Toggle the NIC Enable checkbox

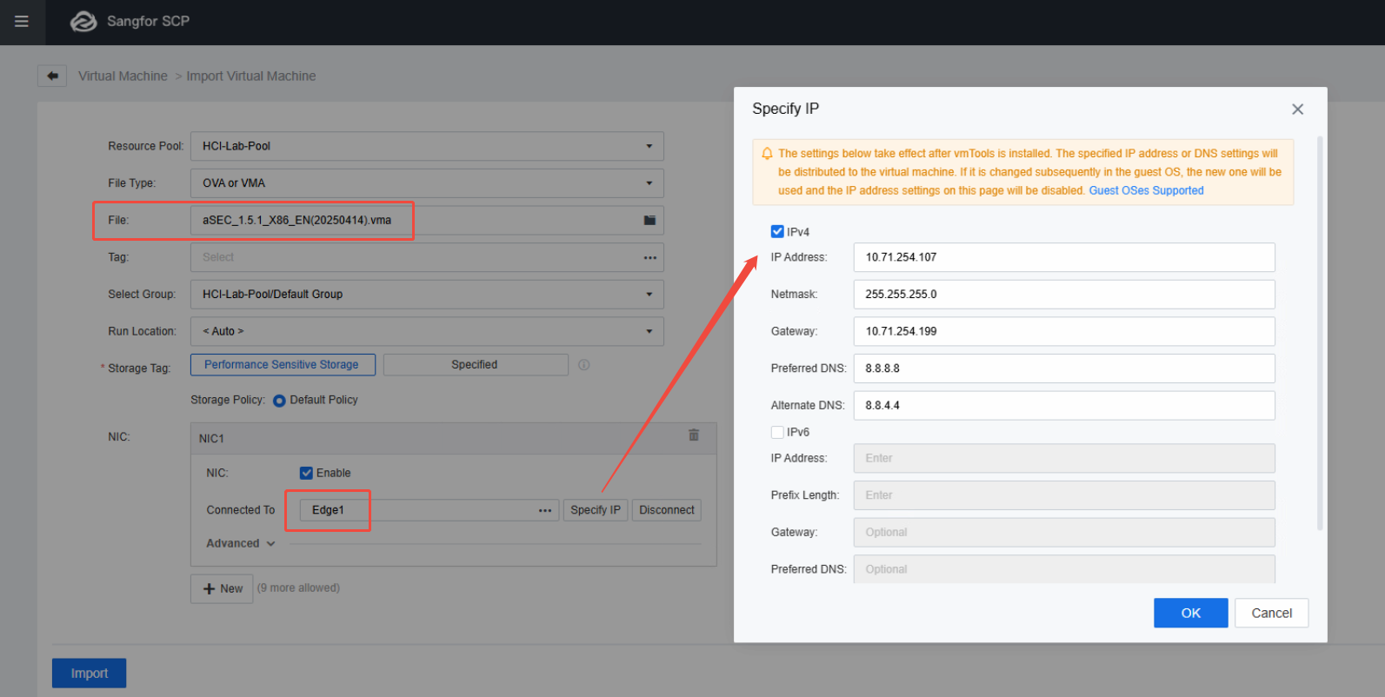coord(306,473)
